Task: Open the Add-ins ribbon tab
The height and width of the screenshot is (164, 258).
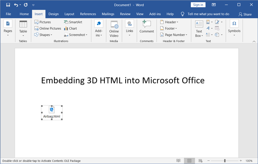Action: tap(155, 14)
